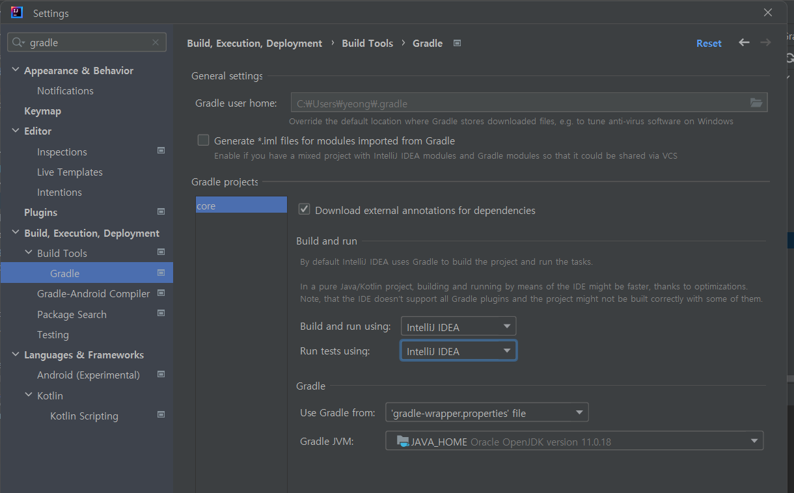Focus the settings search field
Image resolution: width=794 pixels, height=493 pixels.
coord(88,43)
